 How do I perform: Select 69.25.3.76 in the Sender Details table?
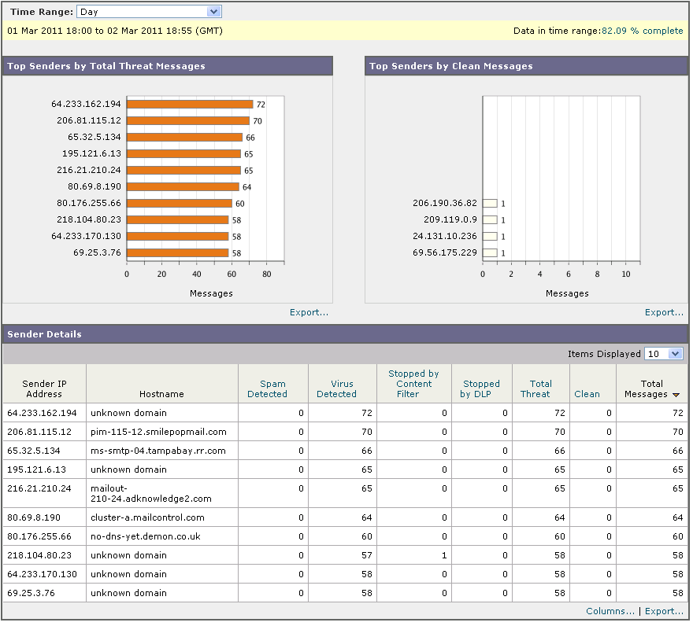click(x=31, y=593)
